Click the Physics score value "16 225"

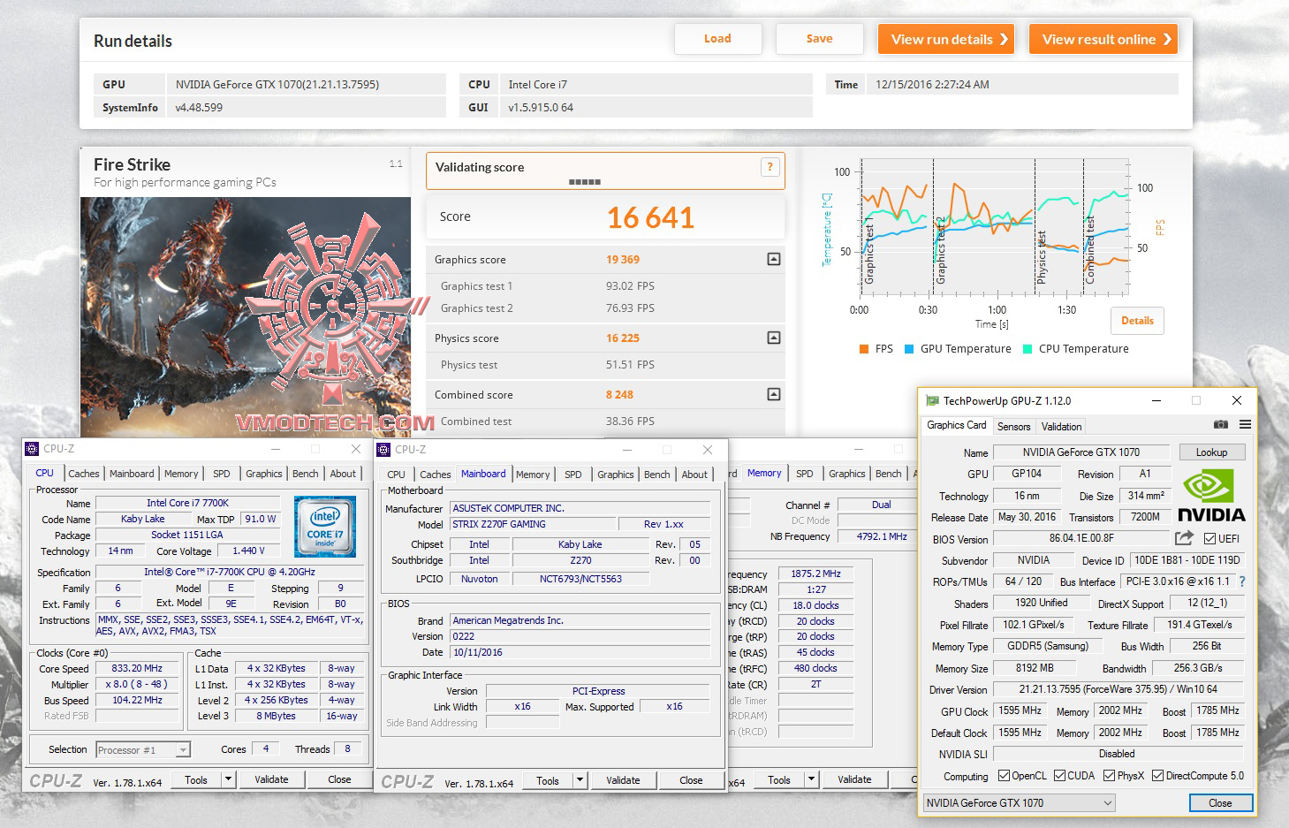(623, 338)
